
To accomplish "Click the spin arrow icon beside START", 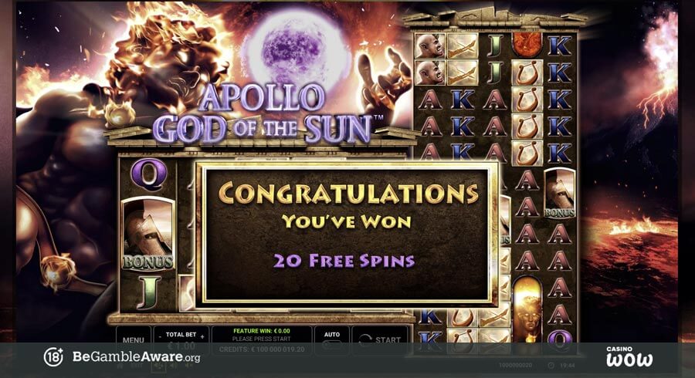I will (364, 340).
